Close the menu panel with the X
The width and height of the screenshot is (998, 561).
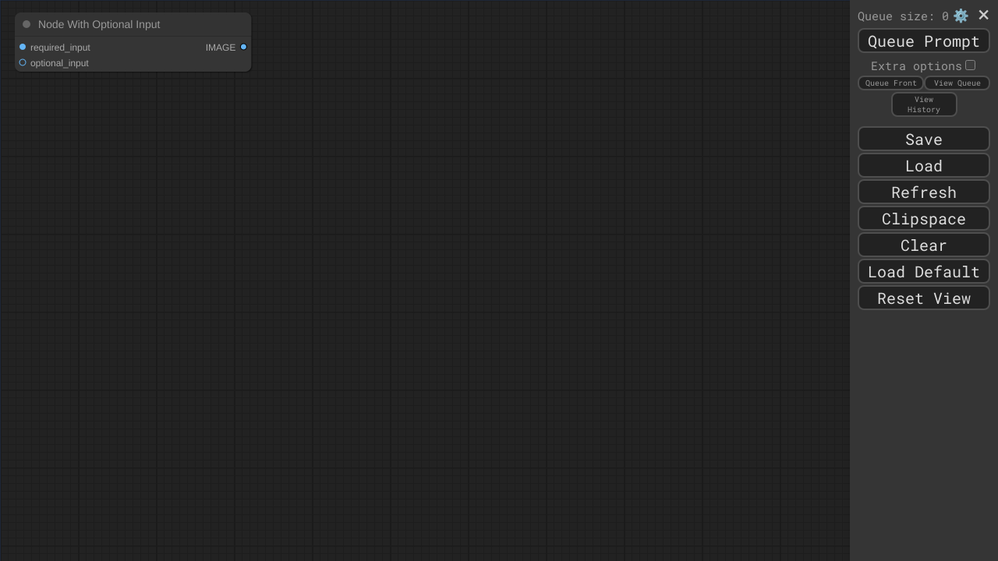click(983, 15)
